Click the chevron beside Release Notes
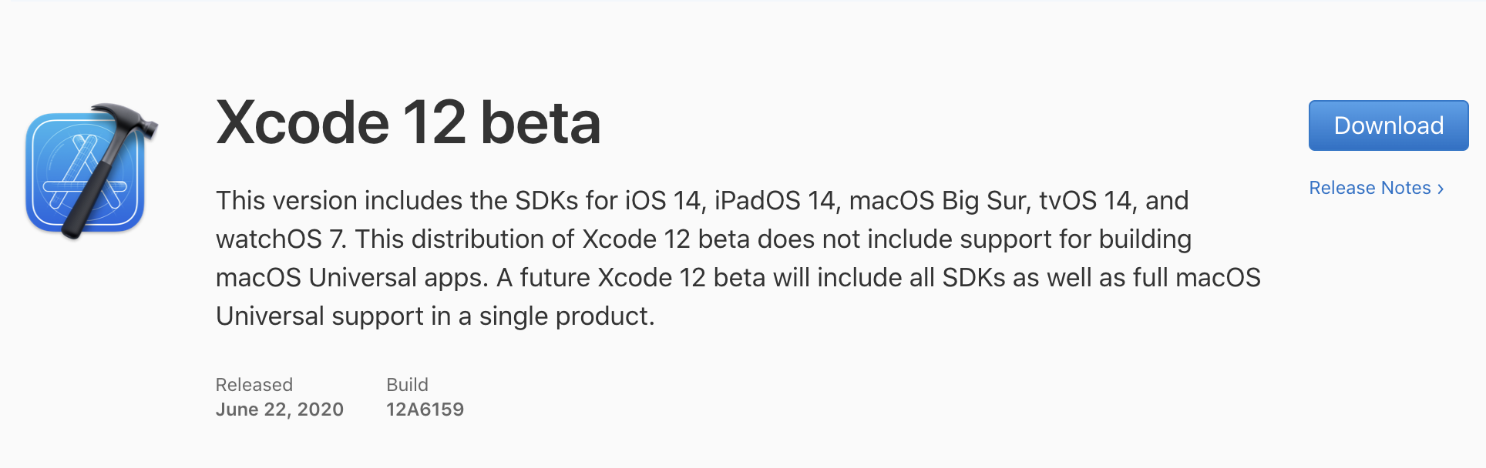The height and width of the screenshot is (468, 1486). click(x=1440, y=189)
